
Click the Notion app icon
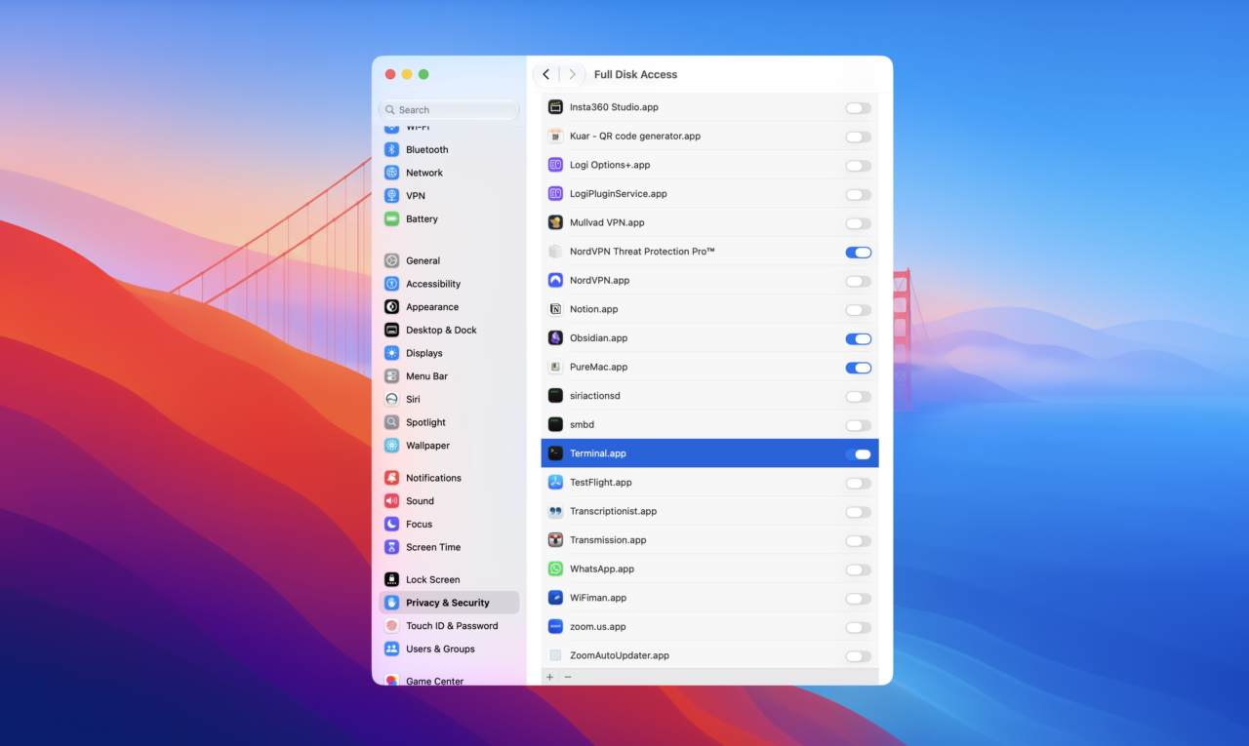click(x=555, y=309)
